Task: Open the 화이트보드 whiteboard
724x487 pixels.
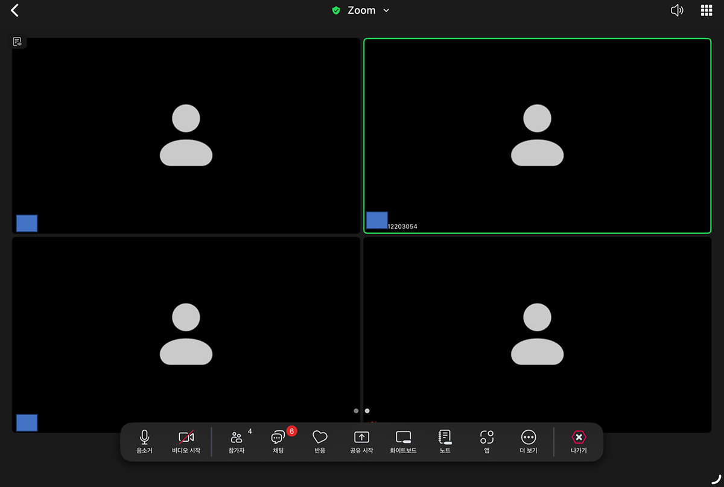Action: (x=403, y=442)
